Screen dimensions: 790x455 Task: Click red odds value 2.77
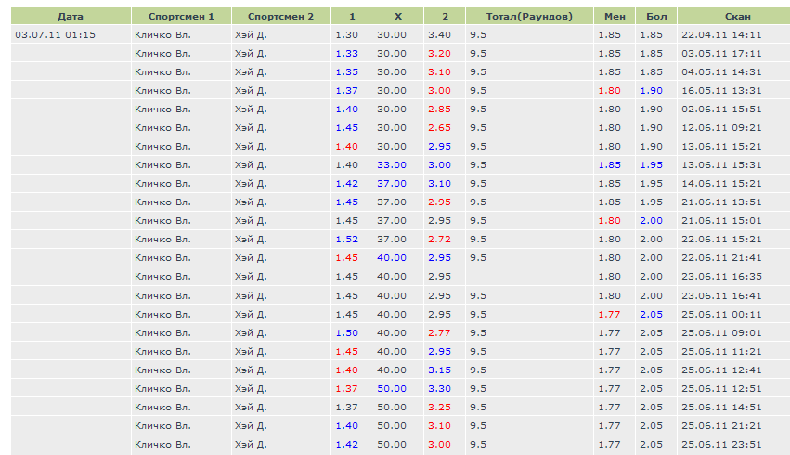click(x=439, y=333)
